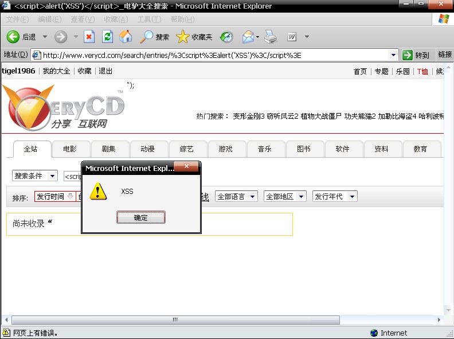454x339 pixels.
Task: Close the XSS alert dialog
Action: [186, 166]
